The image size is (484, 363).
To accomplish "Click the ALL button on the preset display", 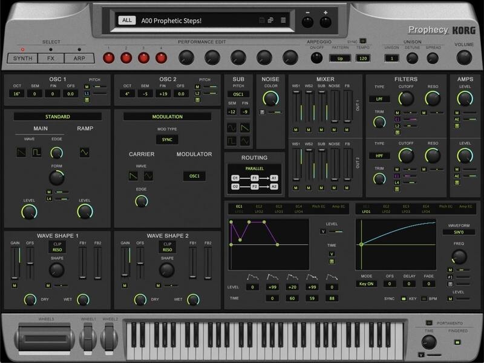I will click(x=128, y=20).
